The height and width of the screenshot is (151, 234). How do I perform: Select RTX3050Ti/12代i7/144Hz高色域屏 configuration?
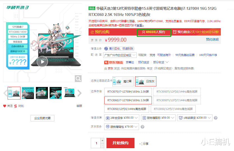(177, 100)
